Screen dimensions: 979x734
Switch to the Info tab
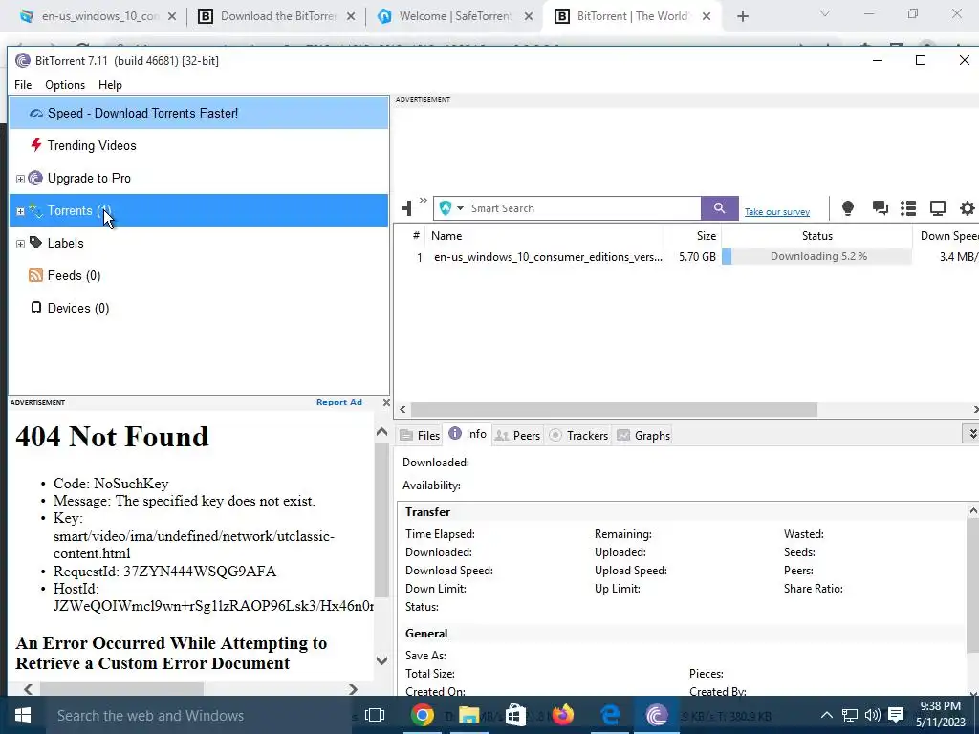coord(468,434)
